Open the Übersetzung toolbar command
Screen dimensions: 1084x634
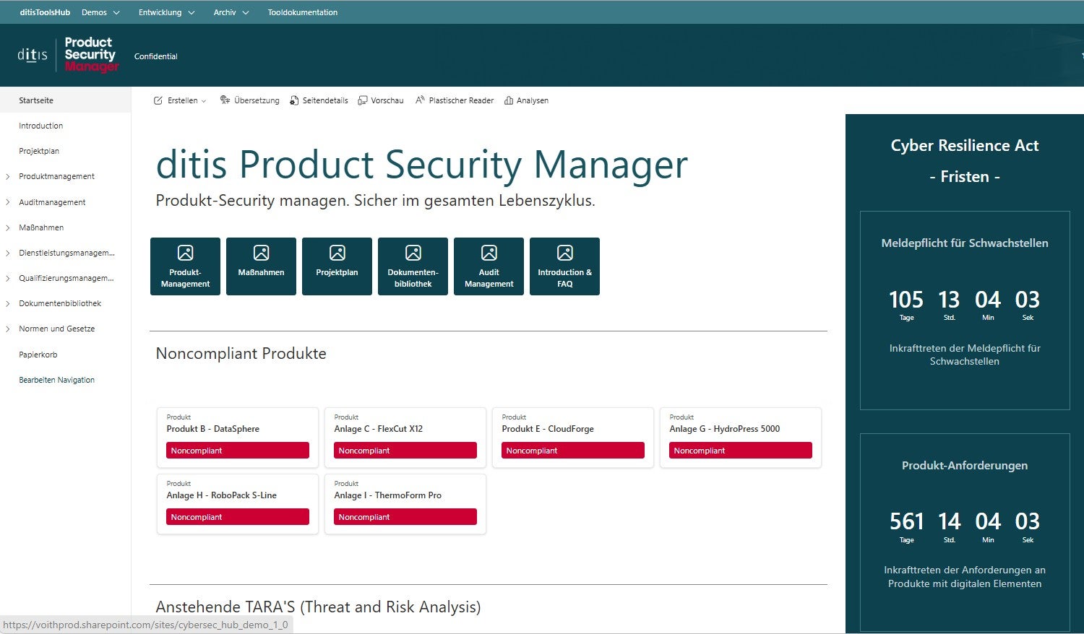250,100
